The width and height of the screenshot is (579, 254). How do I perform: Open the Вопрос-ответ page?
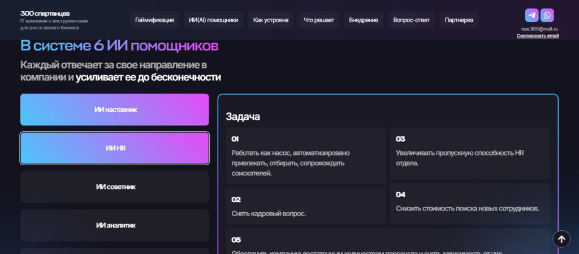point(411,20)
